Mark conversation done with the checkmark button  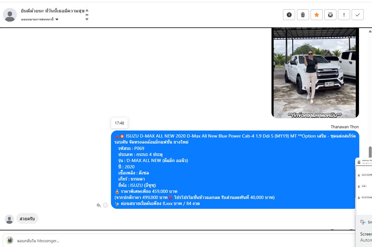pos(358,15)
